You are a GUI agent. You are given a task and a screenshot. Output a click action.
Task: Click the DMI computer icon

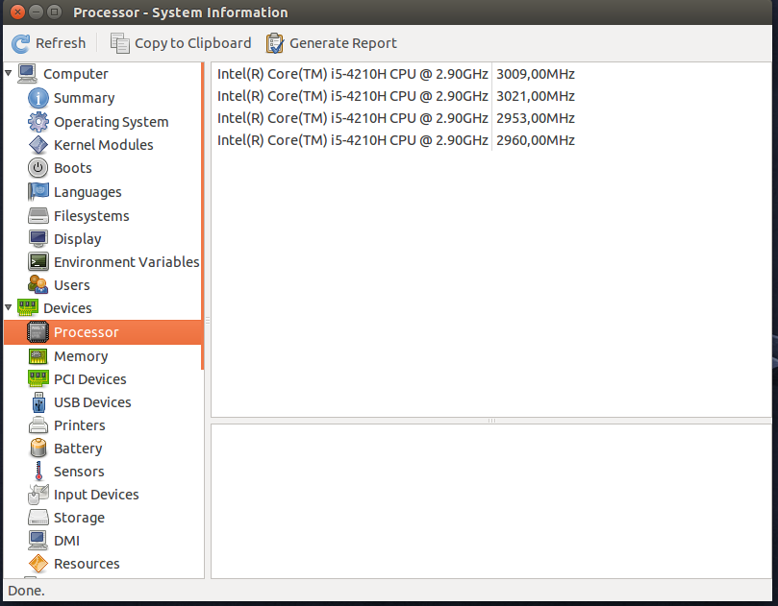click(38, 541)
